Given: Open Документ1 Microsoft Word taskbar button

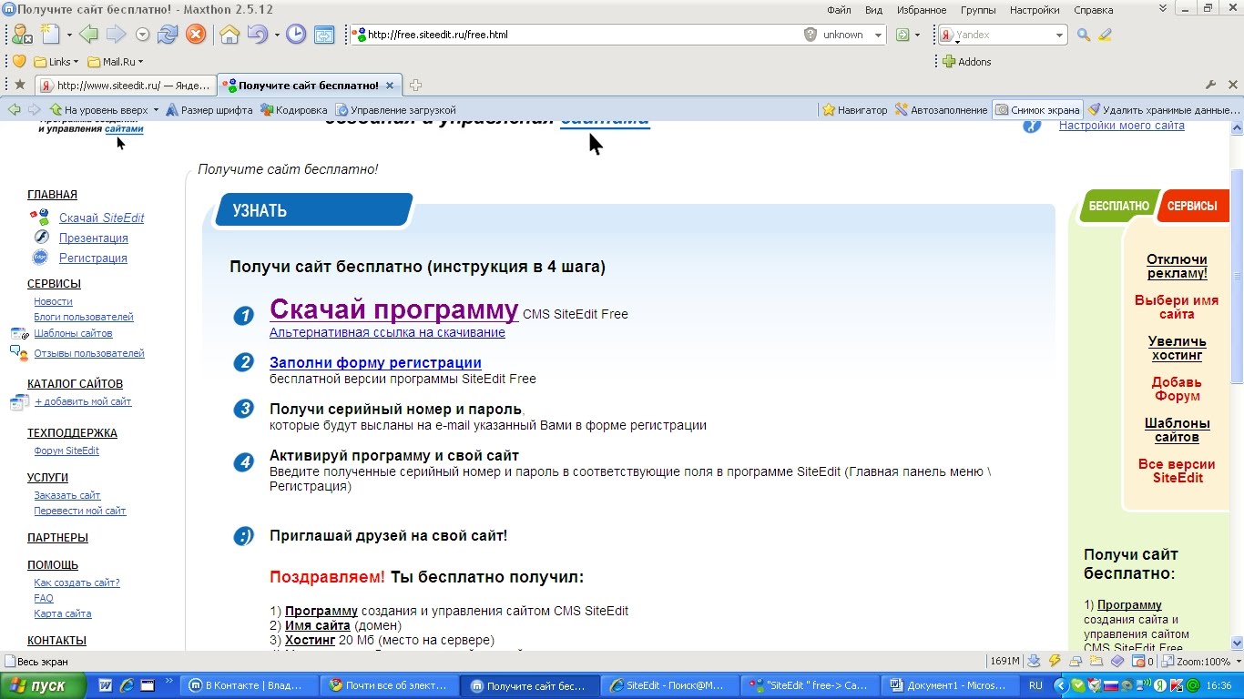Looking at the screenshot, I should [951, 685].
